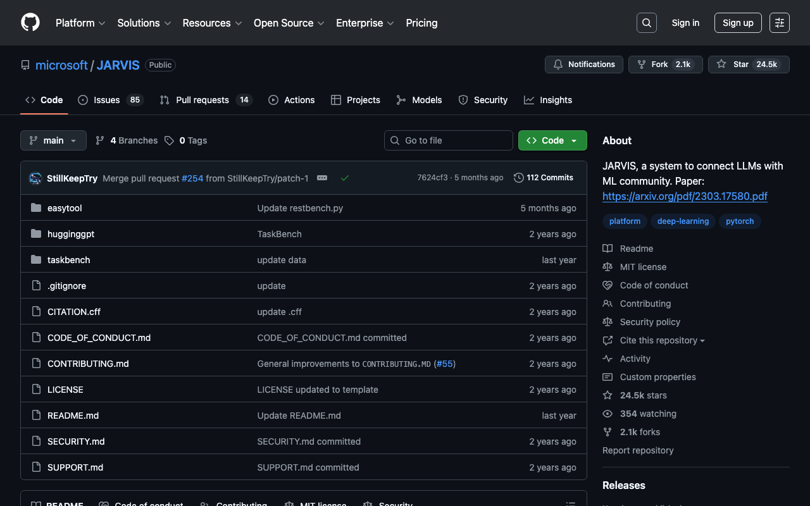Click the StillKeepTry avatar thumbnail

[35, 178]
